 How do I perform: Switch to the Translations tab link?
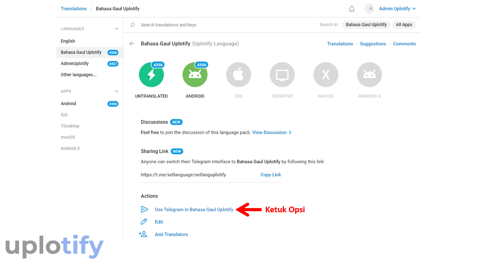[340, 44]
